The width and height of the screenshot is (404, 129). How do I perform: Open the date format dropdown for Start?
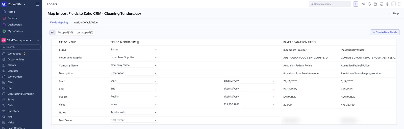[x=249, y=81]
